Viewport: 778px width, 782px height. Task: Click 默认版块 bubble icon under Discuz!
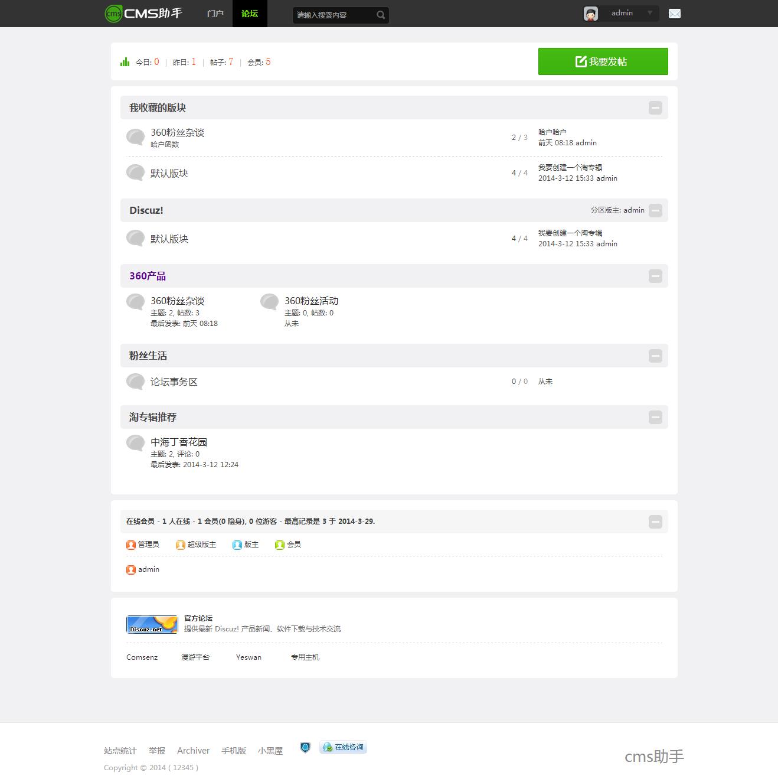tap(136, 239)
